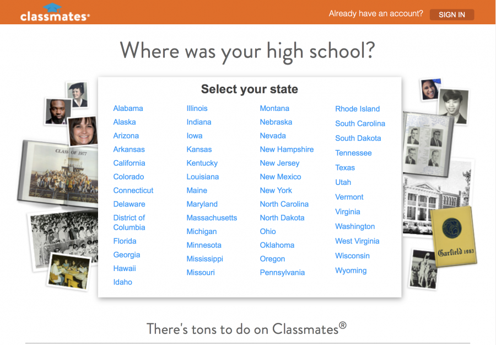The image size is (496, 345).
Task: Choose West Virginia state link
Action: point(357,241)
